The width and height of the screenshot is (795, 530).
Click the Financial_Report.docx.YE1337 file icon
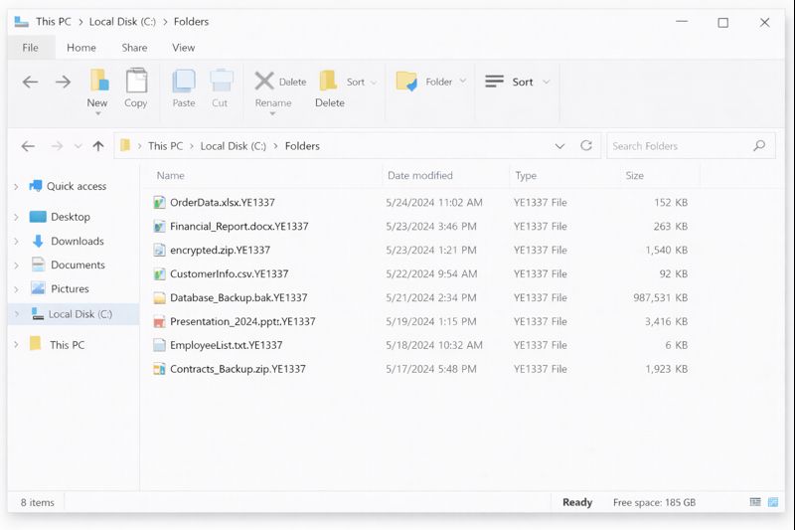coord(159,226)
